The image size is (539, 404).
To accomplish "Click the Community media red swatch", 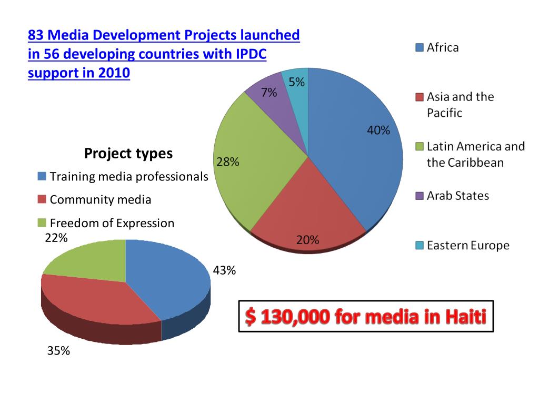I will click(42, 199).
